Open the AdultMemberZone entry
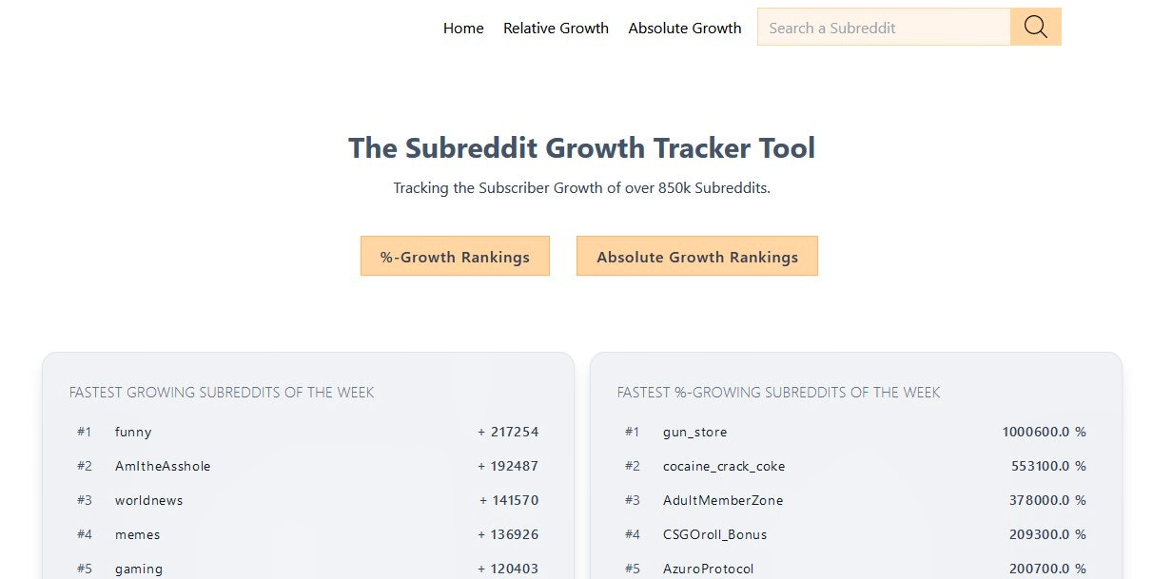 pos(723,500)
